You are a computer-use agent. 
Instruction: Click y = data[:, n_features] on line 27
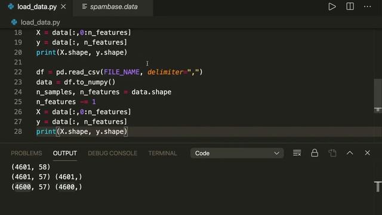82,122
